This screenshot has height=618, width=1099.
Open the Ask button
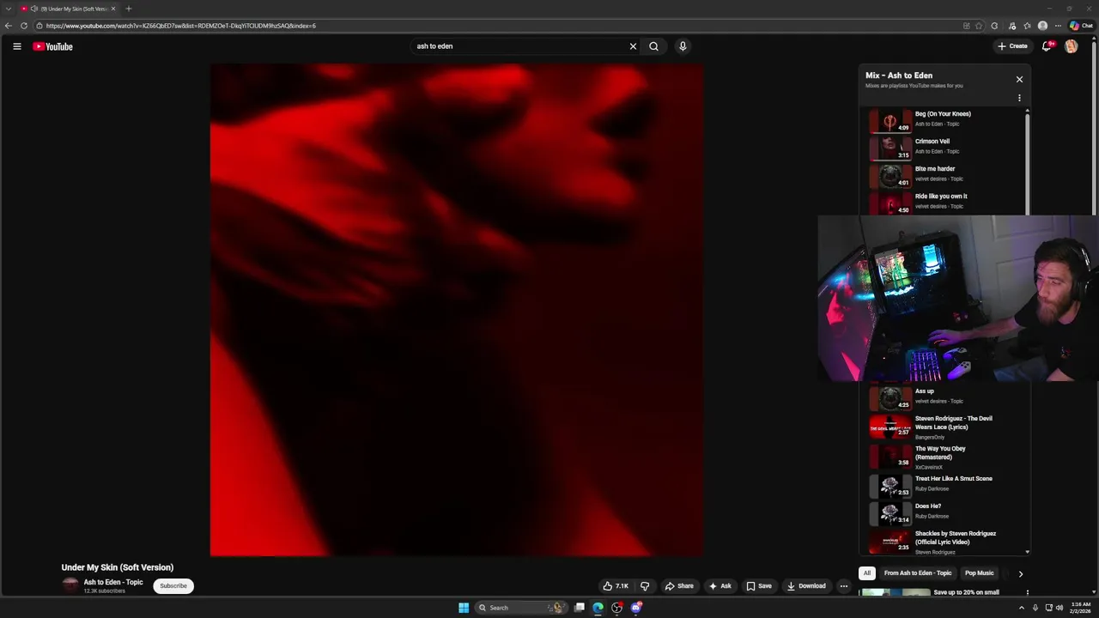point(720,586)
